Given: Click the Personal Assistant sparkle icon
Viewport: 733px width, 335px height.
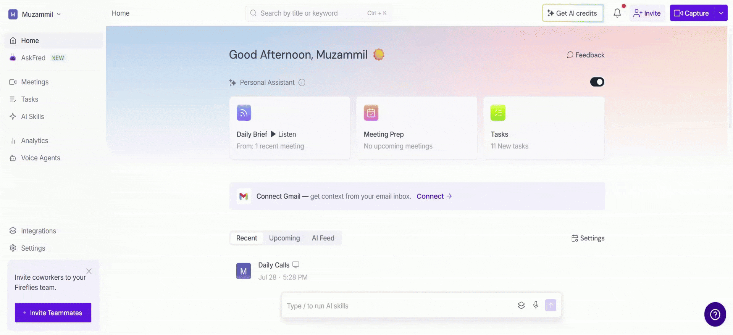Looking at the screenshot, I should point(232,82).
